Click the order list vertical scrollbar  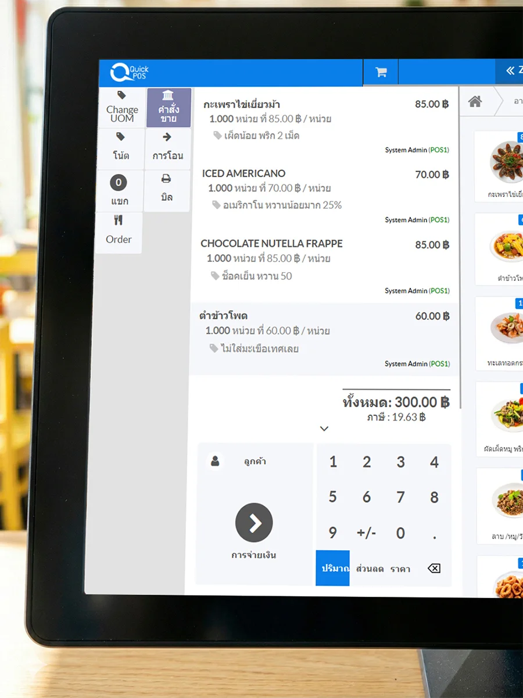[460, 247]
